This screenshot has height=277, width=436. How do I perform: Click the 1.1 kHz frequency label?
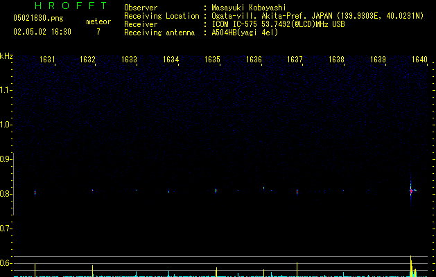point(6,90)
